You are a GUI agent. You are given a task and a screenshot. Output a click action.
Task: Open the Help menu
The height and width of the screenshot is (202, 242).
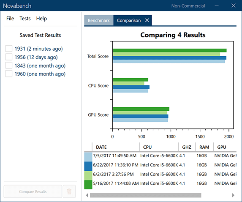[x=41, y=19]
